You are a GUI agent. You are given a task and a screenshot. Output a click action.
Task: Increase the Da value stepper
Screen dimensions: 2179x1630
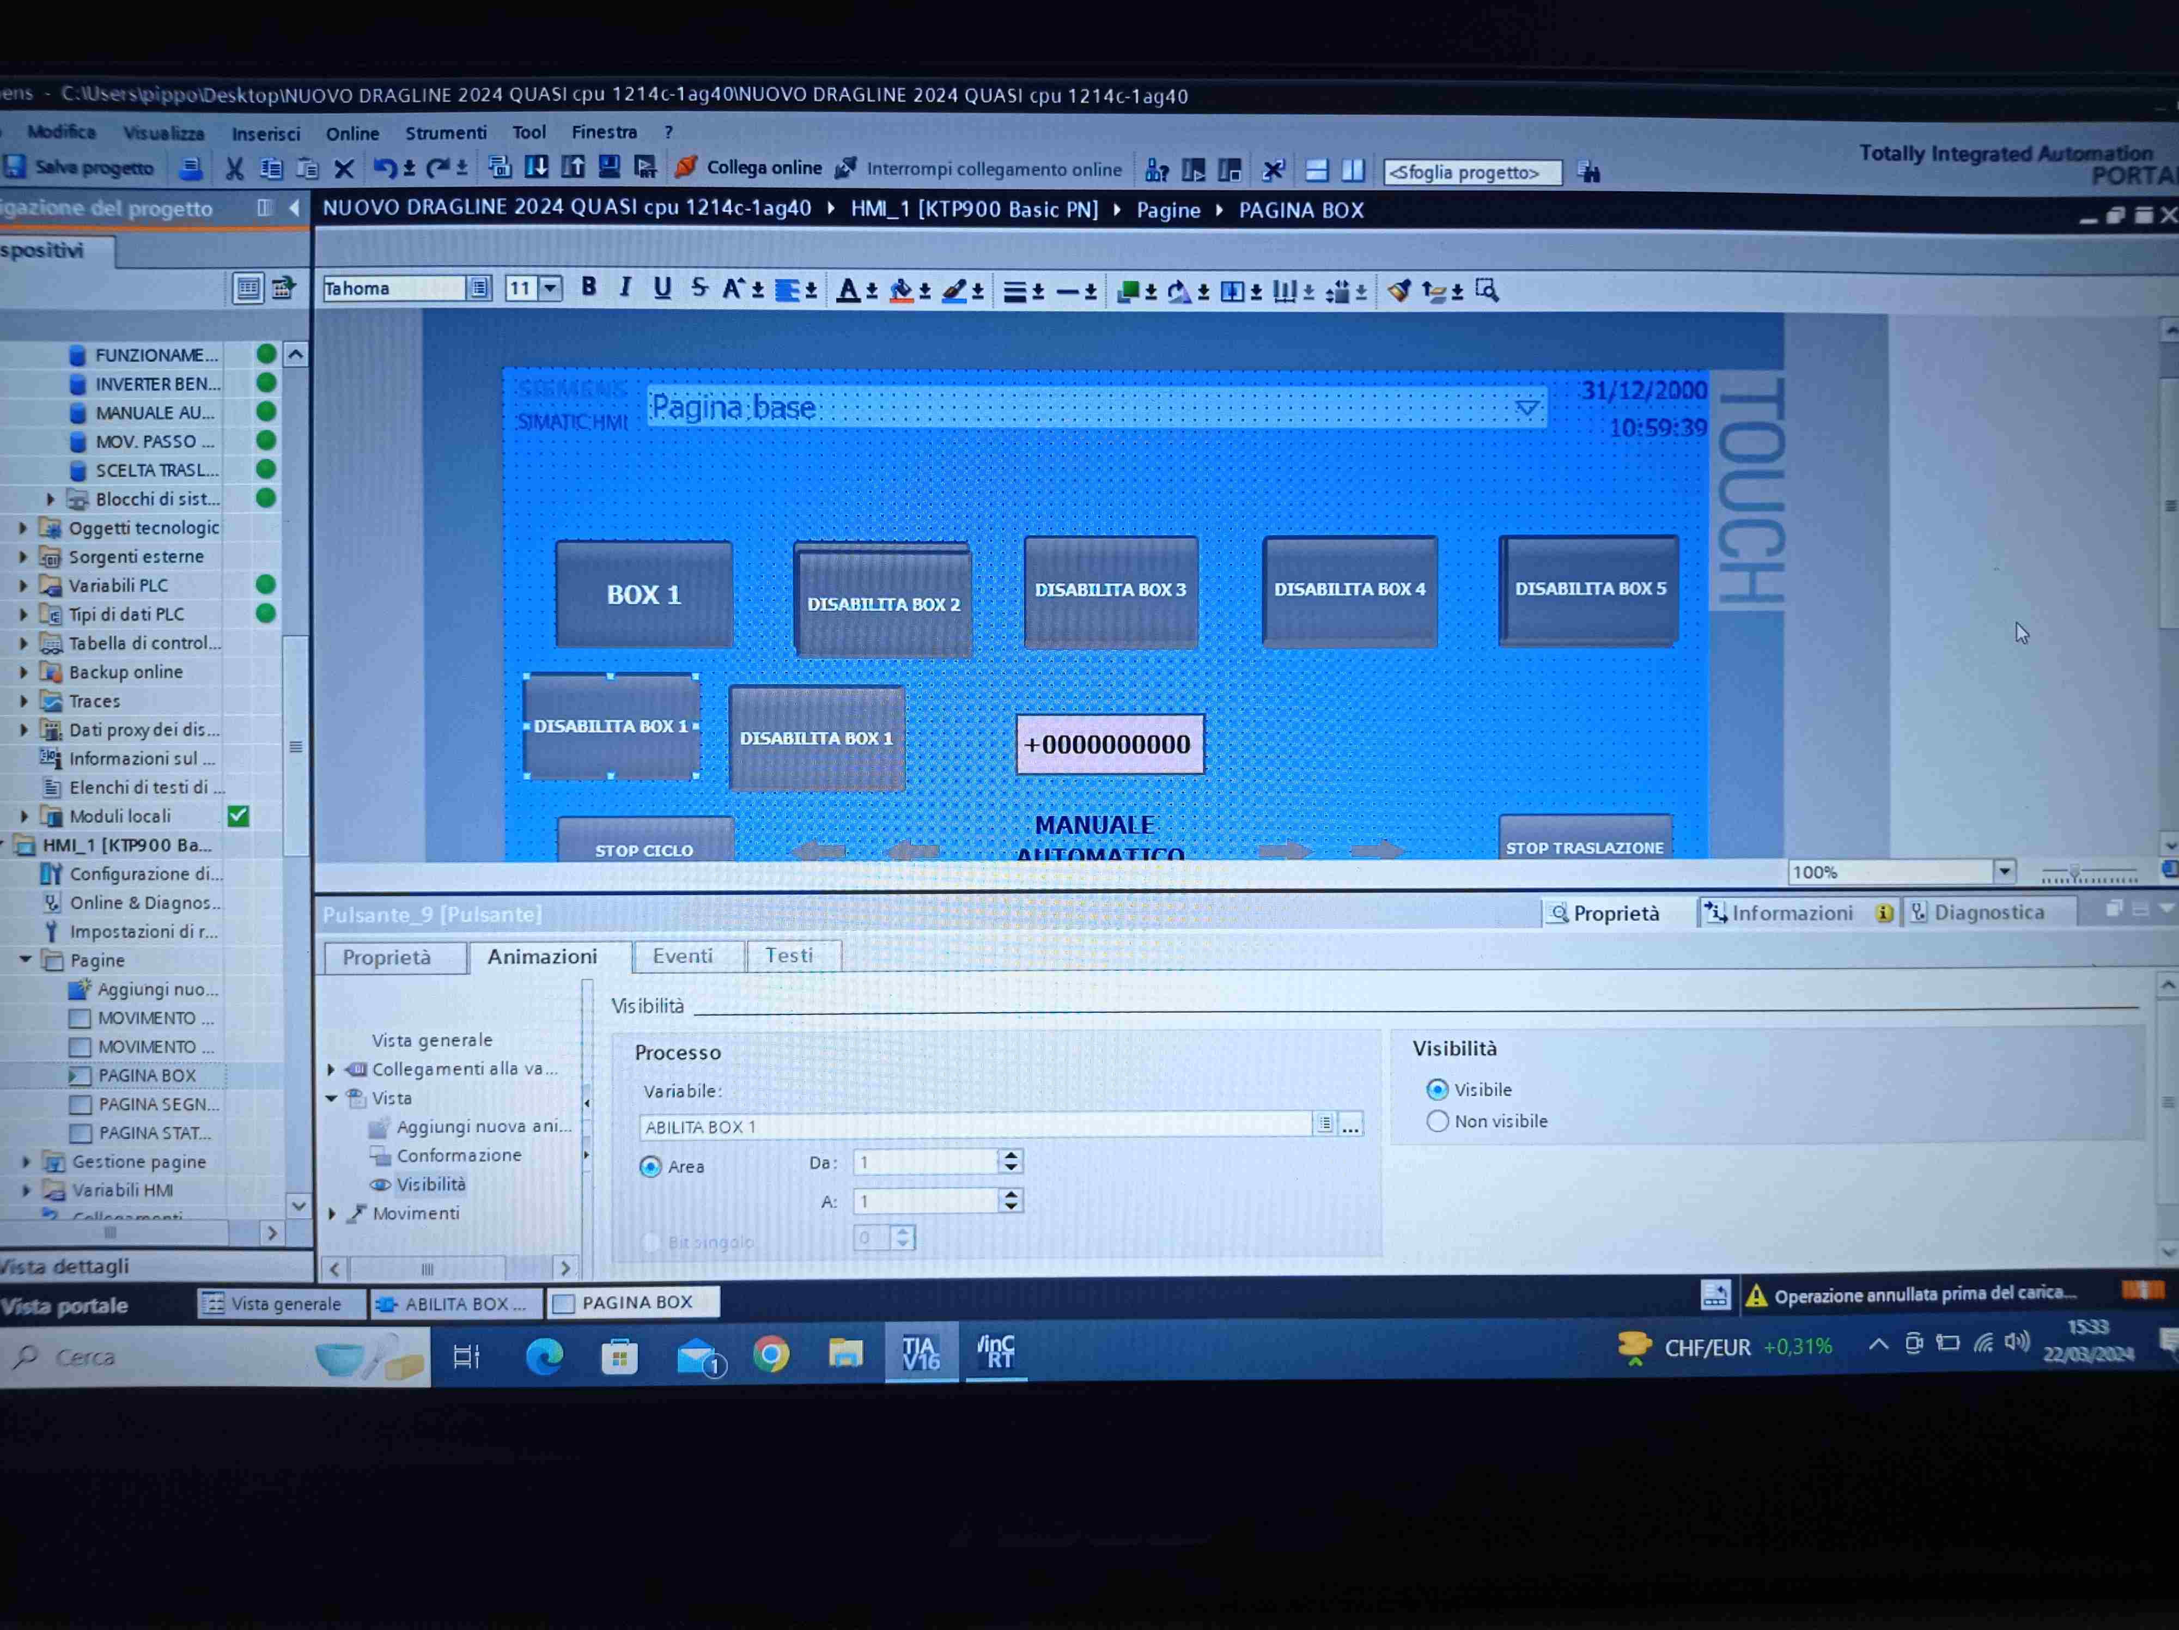point(1010,1156)
